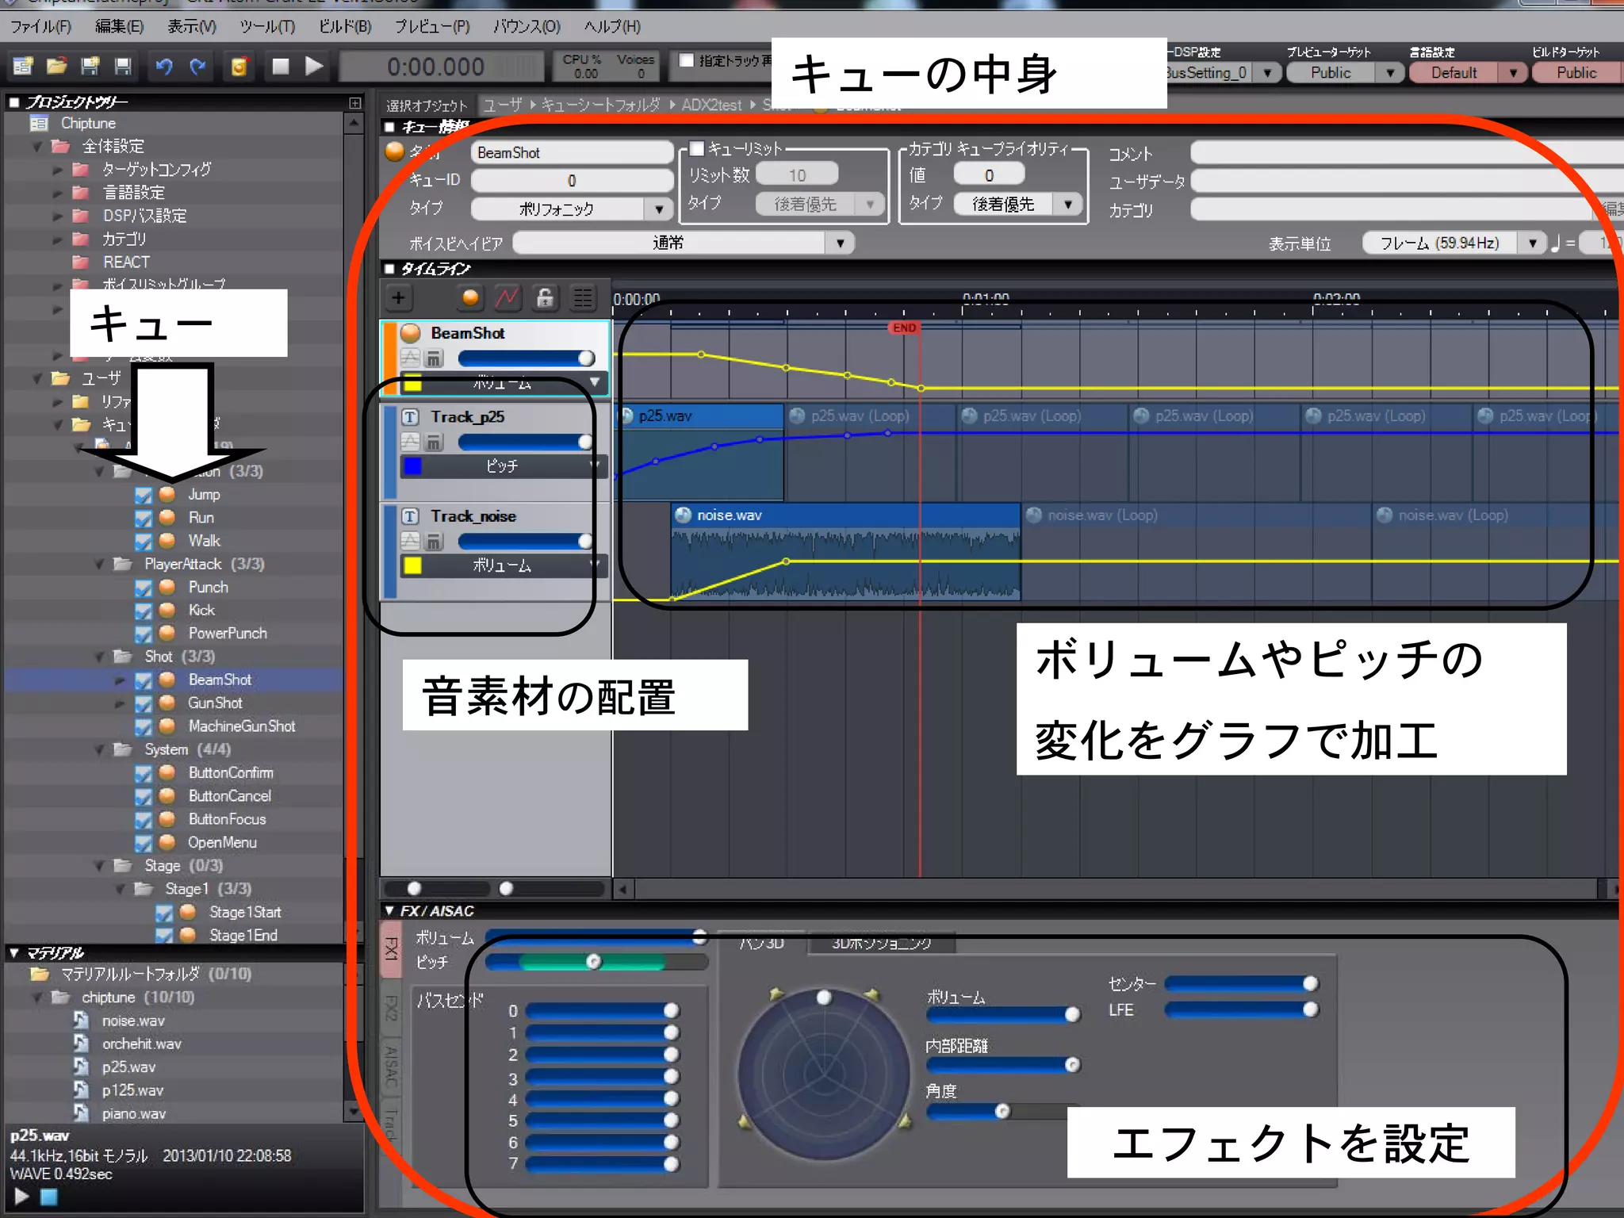1624x1218 pixels.
Task: Select the AISAC side tab
Action: coord(391,1065)
